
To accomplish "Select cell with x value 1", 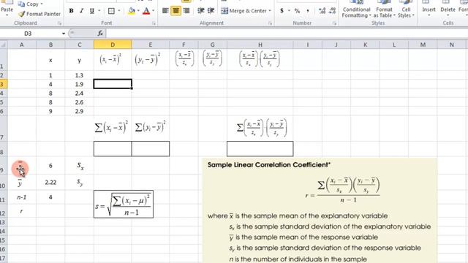I will click(50, 75).
